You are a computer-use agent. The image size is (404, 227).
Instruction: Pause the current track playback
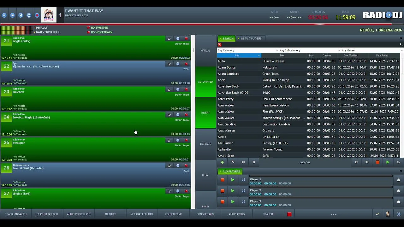4,15
